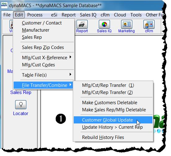Choose Customer / Contact from Edit menu
The image size is (171, 156).
pos(44,23)
